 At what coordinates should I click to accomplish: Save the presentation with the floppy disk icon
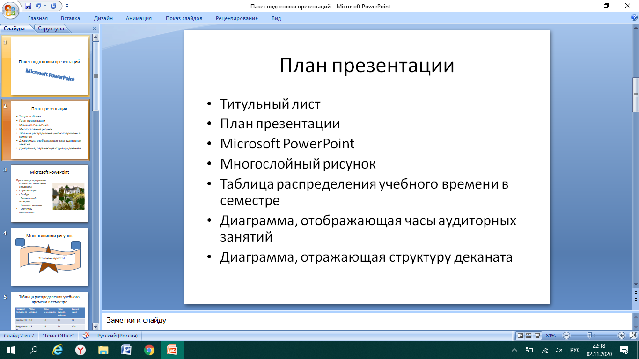(x=28, y=7)
